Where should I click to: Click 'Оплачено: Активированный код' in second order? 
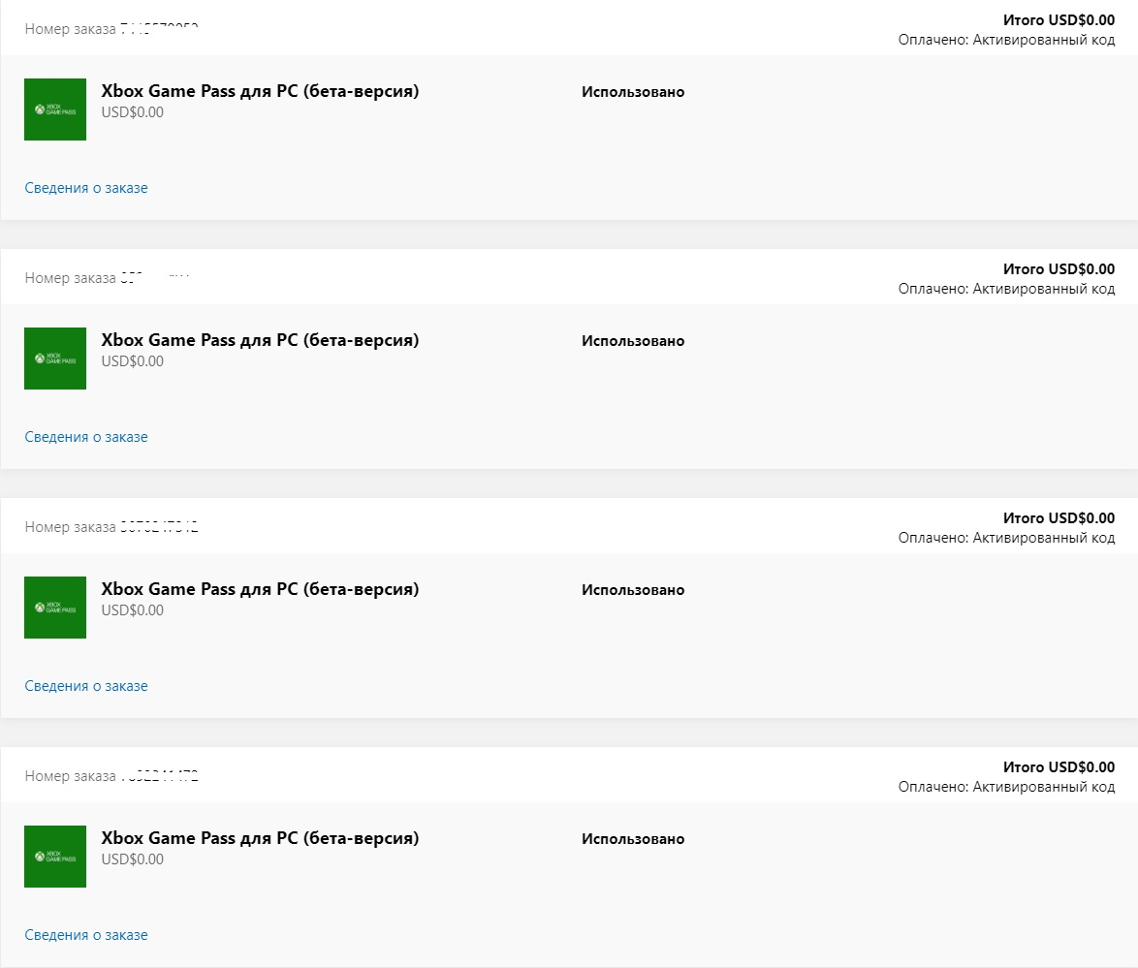(1006, 289)
